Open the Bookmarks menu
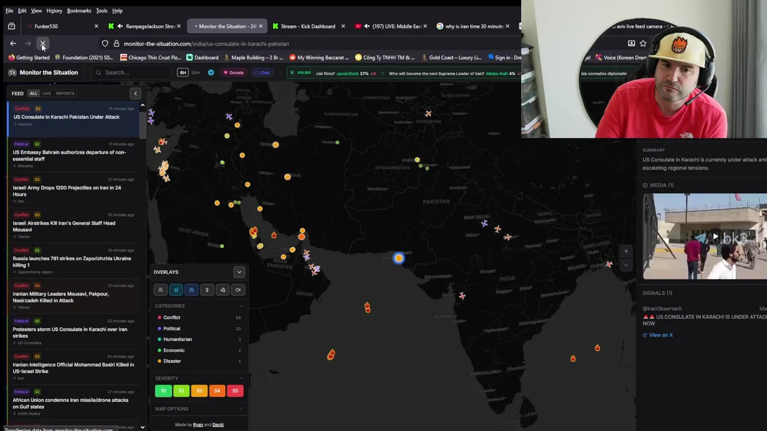Screen dimensions: 767x431 pyautogui.click(x=79, y=11)
